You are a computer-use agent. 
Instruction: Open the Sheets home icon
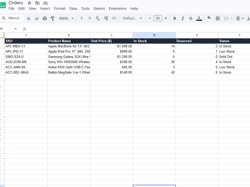pos(3,5)
